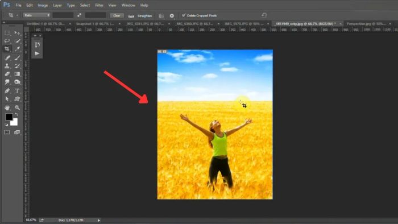The image size is (398, 224).
Task: Change the screen mode
Action: click(x=17, y=132)
